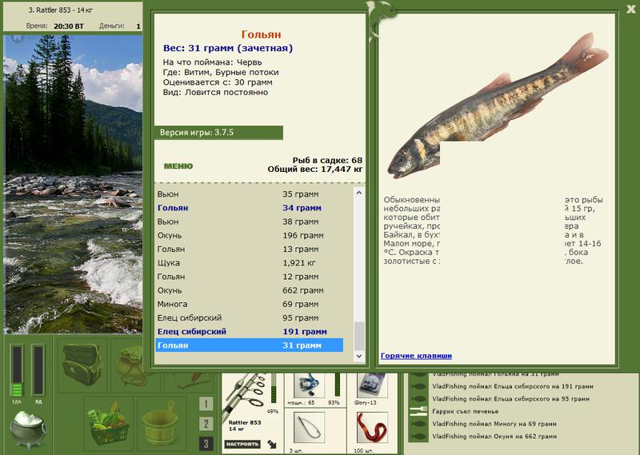Click the fish list scroll-down arrow
This screenshot has height=455, width=640.
click(358, 356)
